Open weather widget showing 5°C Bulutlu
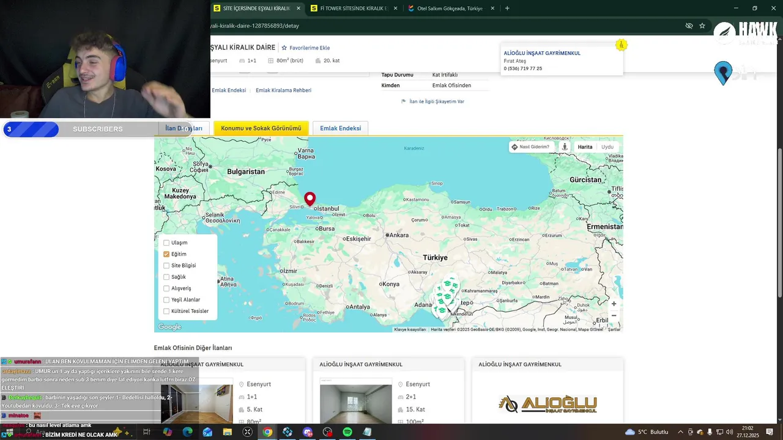The width and height of the screenshot is (783, 440). tap(647, 432)
